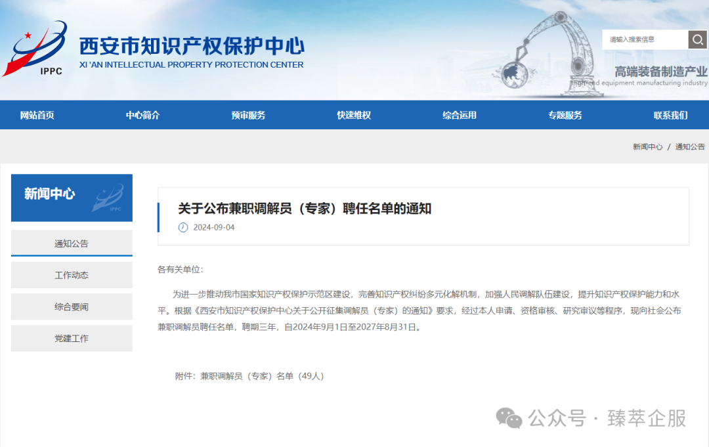The width and height of the screenshot is (709, 447).
Task: Open the 联系我们 navigation entry
Action: tap(670, 115)
